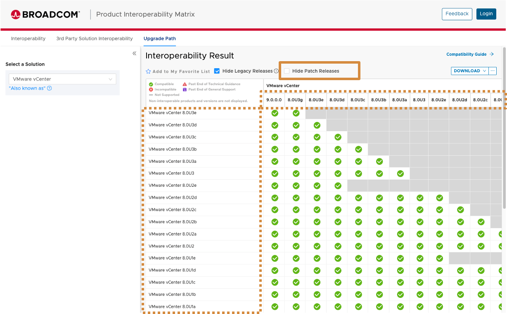The width and height of the screenshot is (507, 314).
Task: Switch to the Interoperability tab
Action: click(x=28, y=38)
